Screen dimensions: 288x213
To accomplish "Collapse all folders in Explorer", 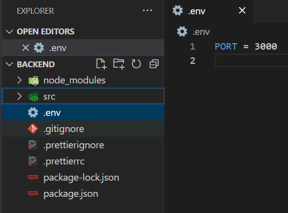I will [x=154, y=64].
